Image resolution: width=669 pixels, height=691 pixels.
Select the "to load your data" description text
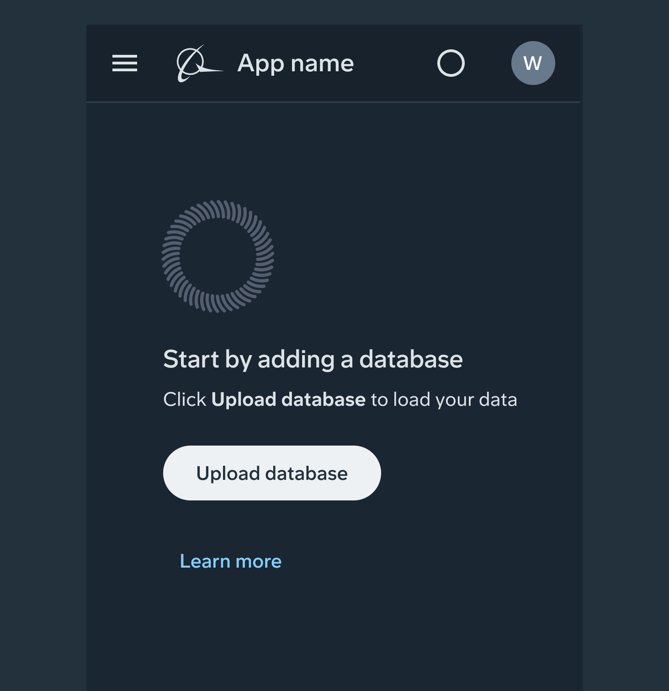443,399
